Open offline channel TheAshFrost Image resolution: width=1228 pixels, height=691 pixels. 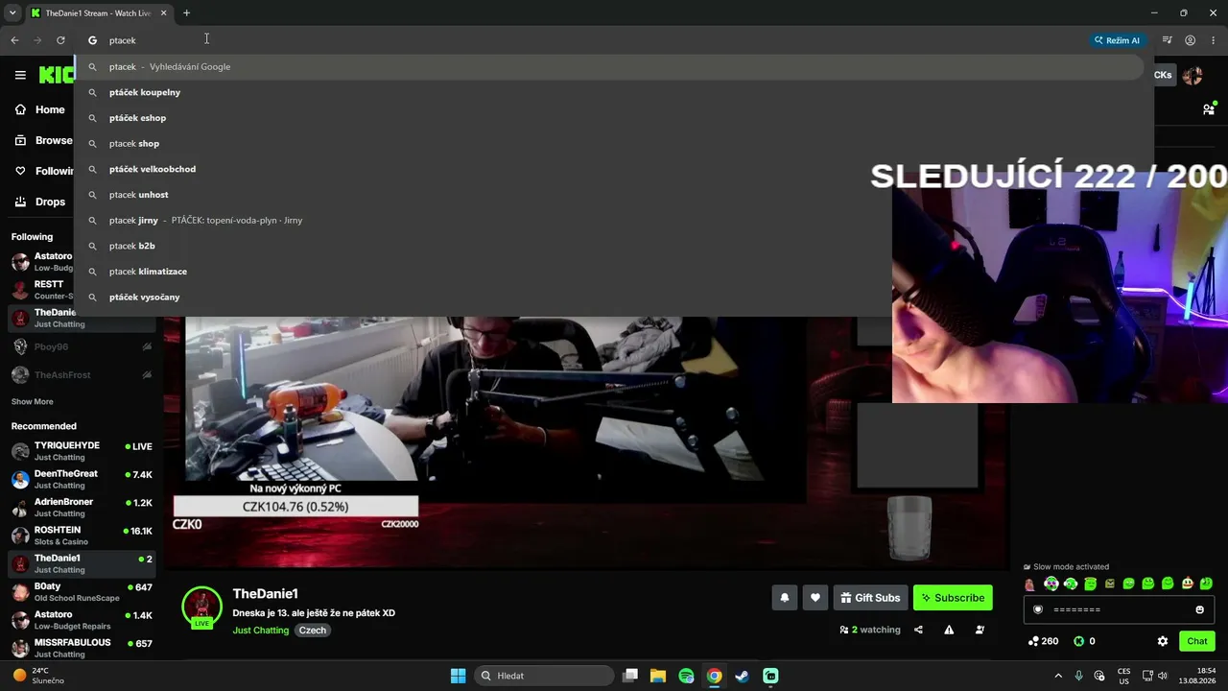click(82, 375)
